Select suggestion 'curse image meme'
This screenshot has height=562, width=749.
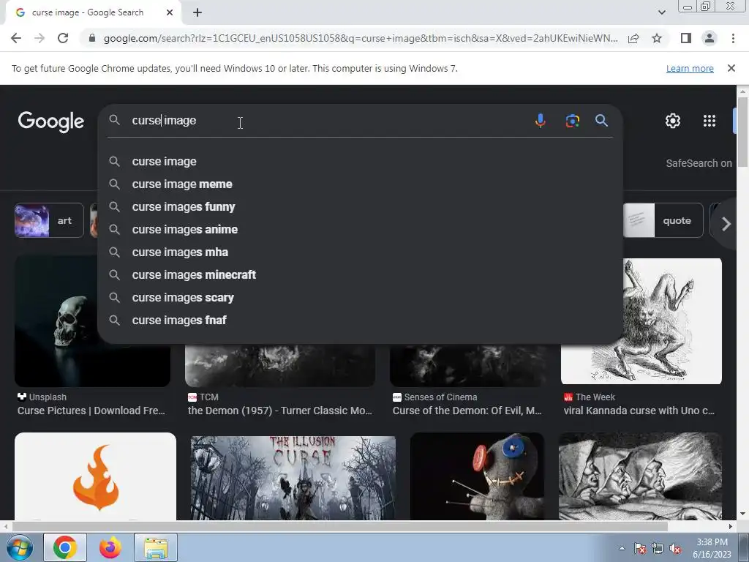pos(360,184)
